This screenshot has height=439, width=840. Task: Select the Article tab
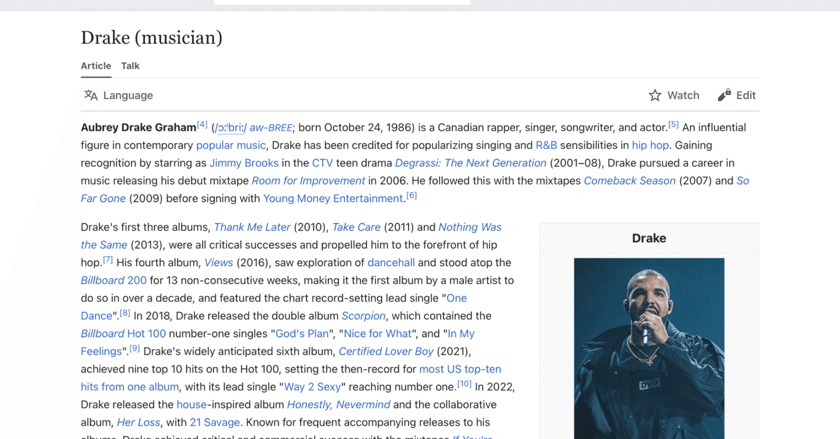pos(96,66)
